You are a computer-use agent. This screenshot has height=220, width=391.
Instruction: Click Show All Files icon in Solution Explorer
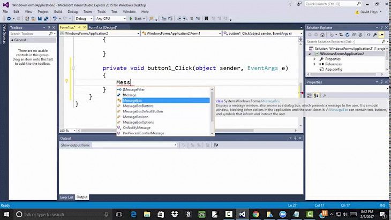pos(360,35)
